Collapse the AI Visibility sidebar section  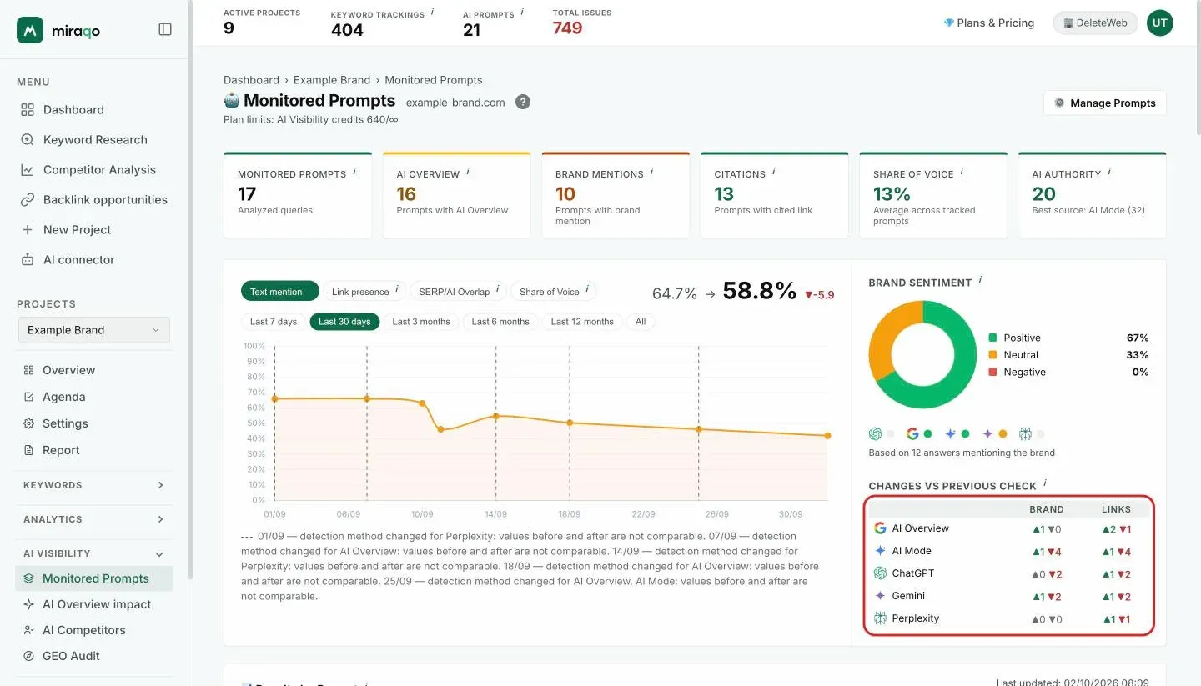93,553
